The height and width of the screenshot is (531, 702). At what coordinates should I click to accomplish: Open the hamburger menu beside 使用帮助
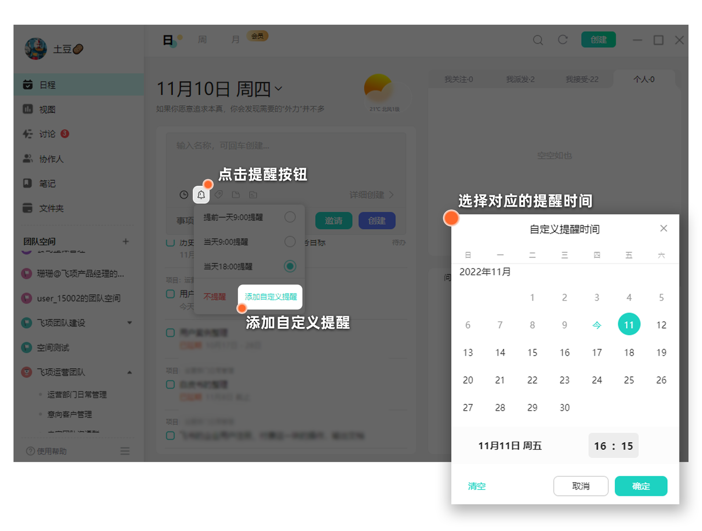pos(125,451)
